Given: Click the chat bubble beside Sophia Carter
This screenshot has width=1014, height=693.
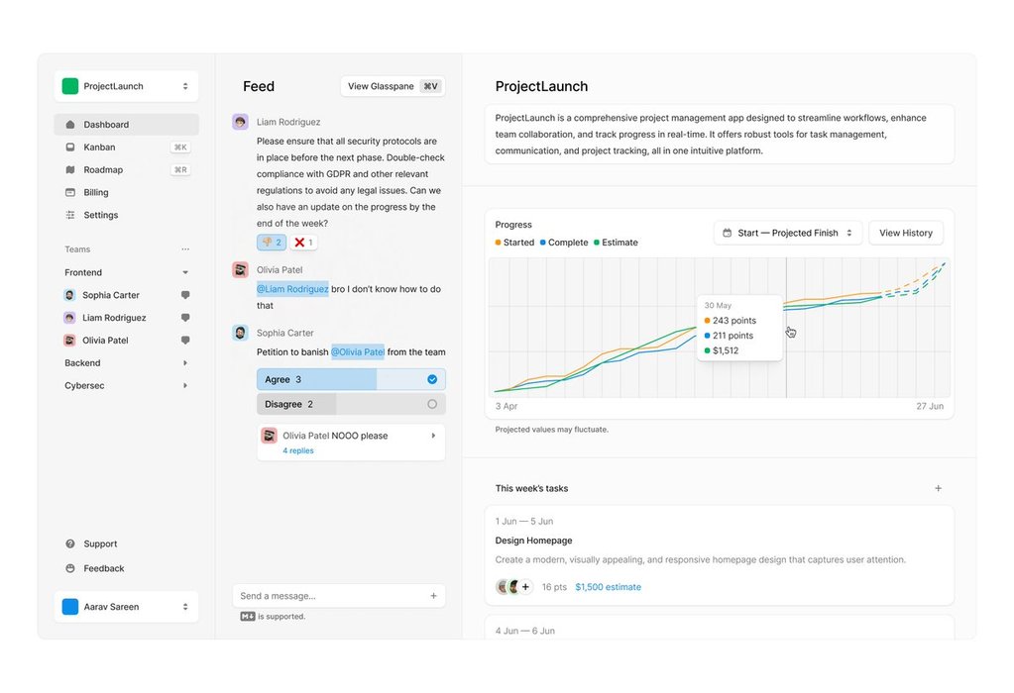Looking at the screenshot, I should [185, 295].
